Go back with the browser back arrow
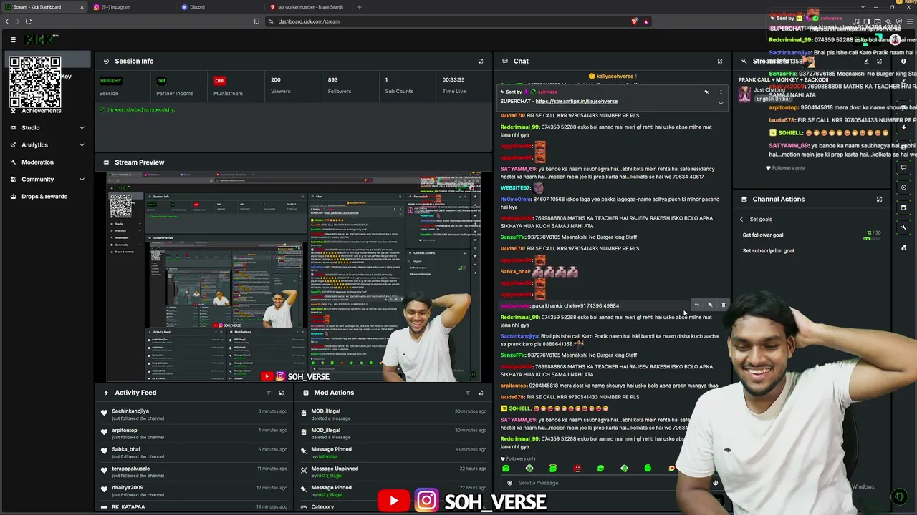 [x=8, y=21]
